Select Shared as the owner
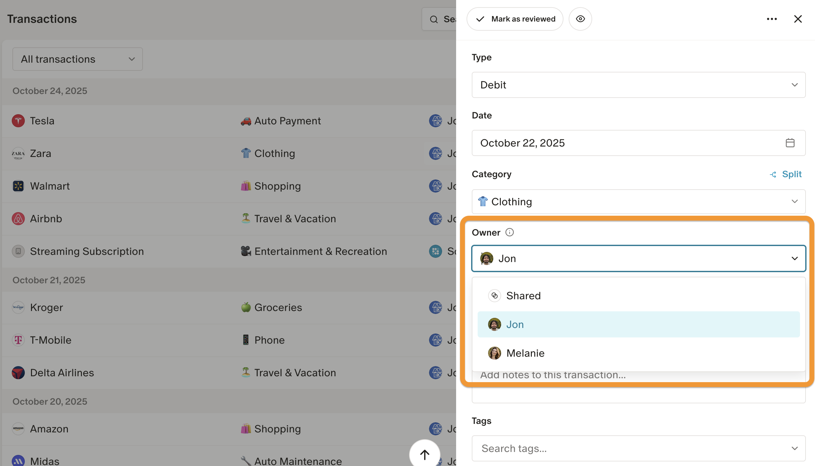This screenshot has height=466, width=815. point(523,296)
